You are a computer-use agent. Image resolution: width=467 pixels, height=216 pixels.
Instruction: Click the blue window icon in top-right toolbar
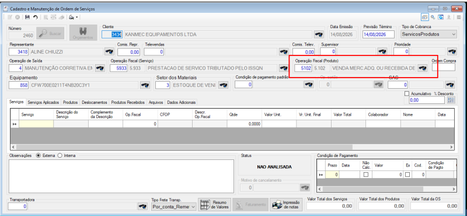[441, 18]
